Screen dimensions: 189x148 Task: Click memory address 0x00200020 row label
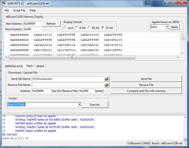coord(19,45)
